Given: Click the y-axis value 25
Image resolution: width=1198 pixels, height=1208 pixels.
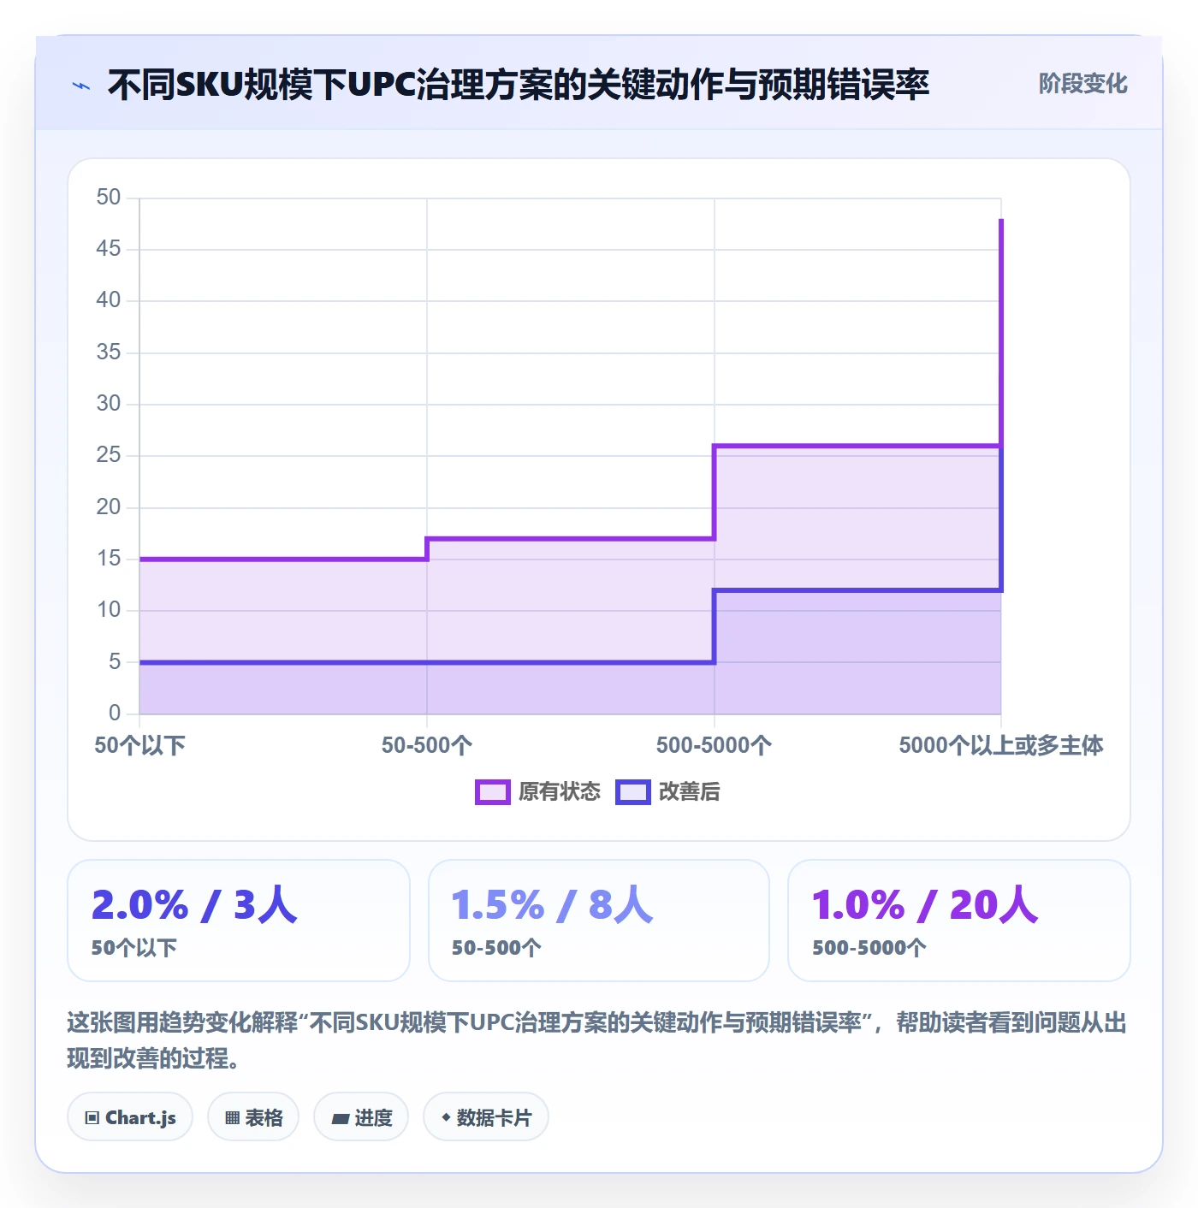Looking at the screenshot, I should pos(109,455).
